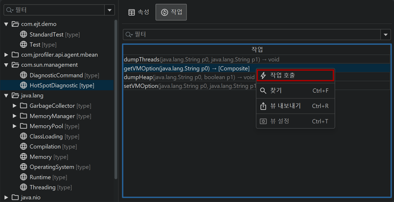Open the operations filter dropdown arrow
This screenshot has width=394, height=202.
pyautogui.click(x=386, y=34)
